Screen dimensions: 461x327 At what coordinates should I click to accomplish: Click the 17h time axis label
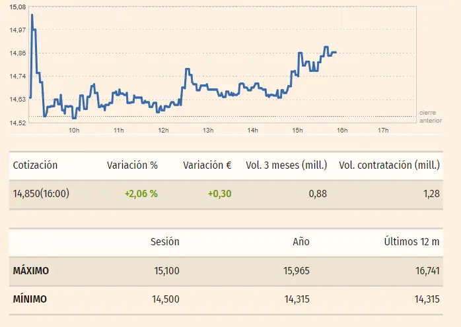click(x=382, y=131)
